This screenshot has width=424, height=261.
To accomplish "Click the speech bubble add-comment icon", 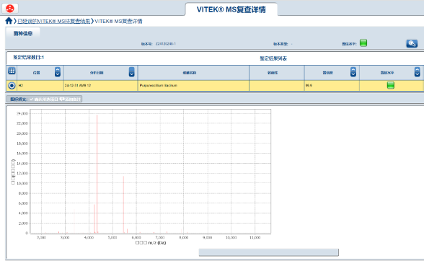I will coord(62,99).
